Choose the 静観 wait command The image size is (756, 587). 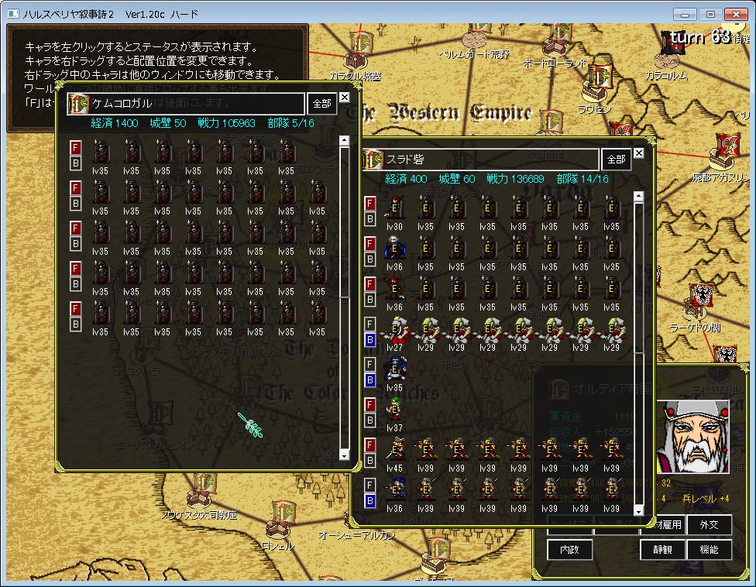coord(662,549)
